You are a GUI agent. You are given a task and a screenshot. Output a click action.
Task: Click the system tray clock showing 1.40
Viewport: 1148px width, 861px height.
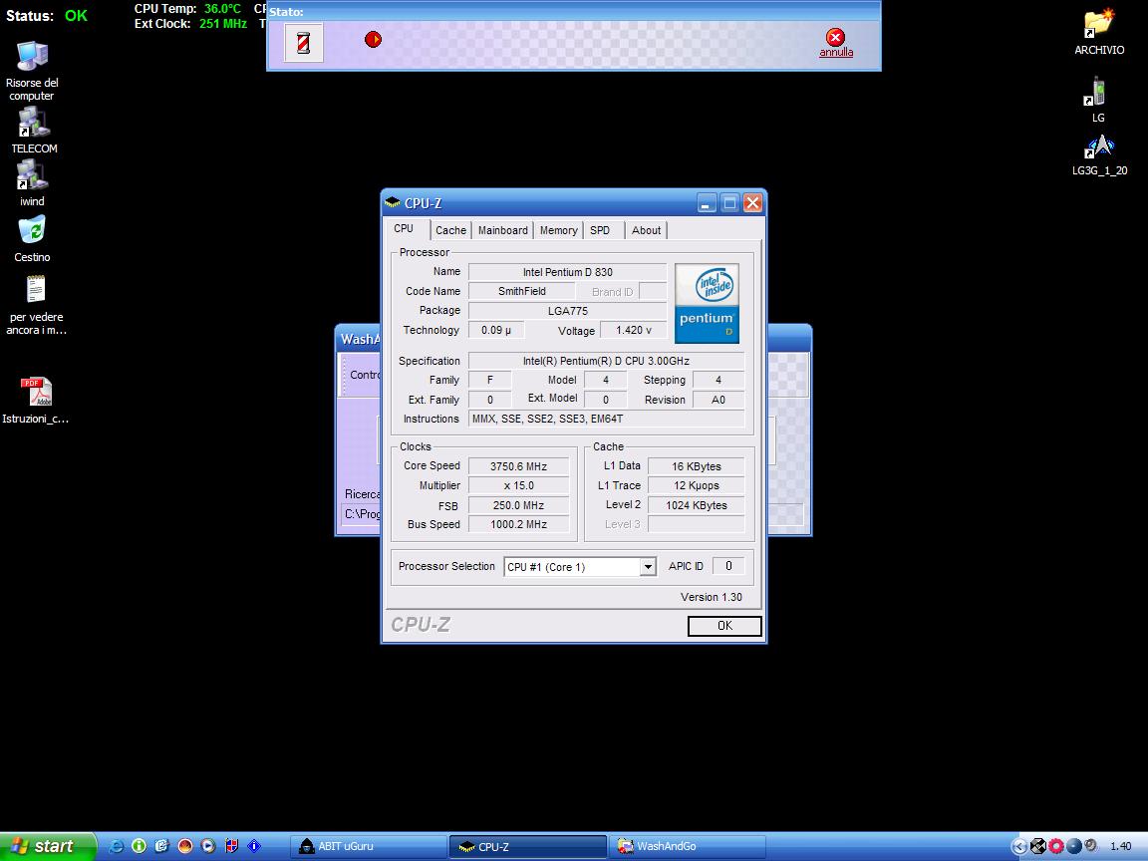tap(1121, 846)
